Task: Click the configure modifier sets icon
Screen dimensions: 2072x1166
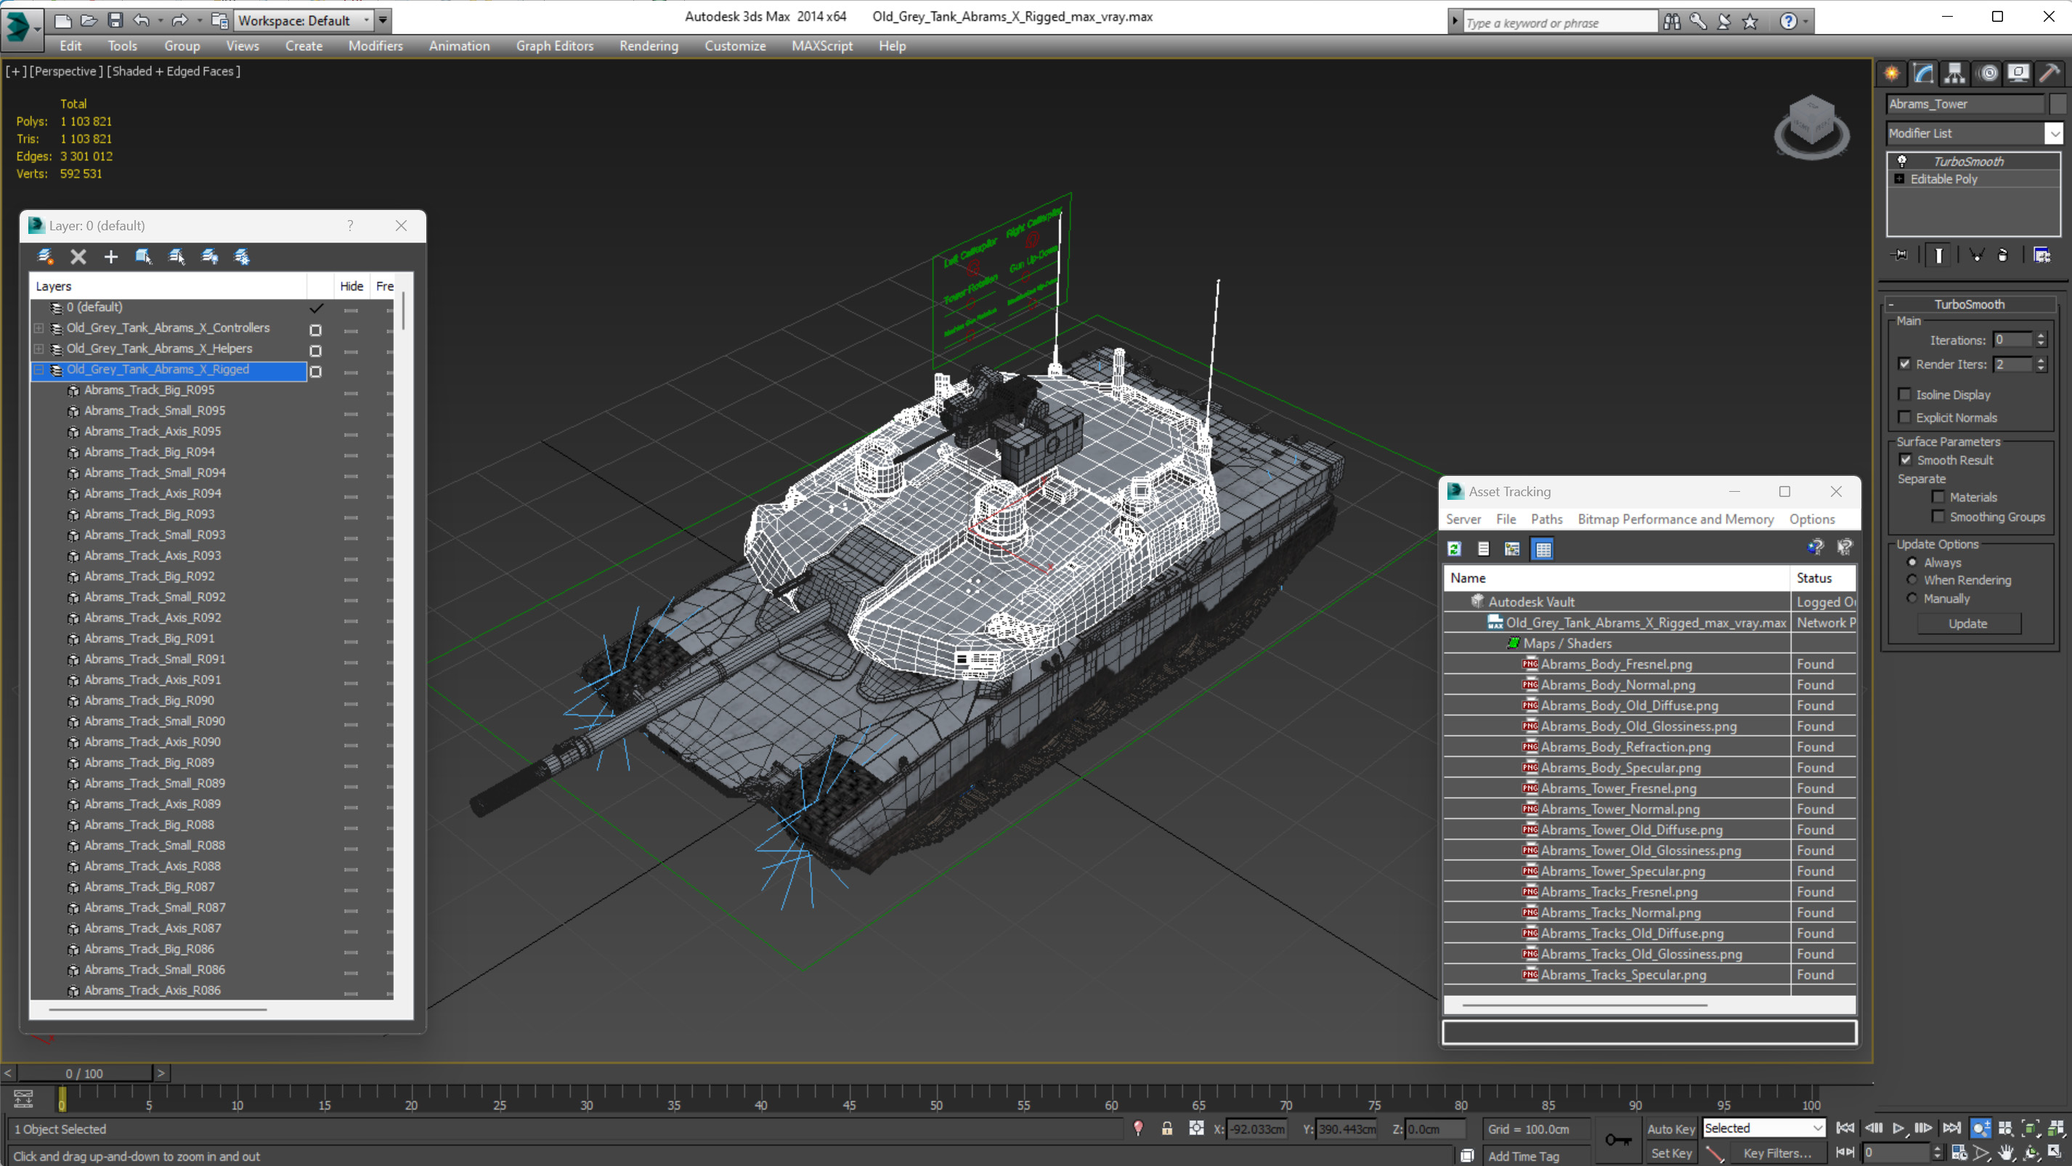Action: [x=2042, y=255]
